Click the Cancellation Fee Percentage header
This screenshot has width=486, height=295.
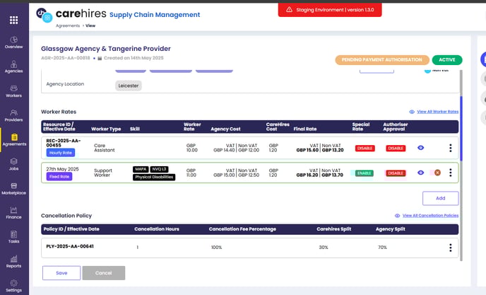pyautogui.click(x=242, y=229)
